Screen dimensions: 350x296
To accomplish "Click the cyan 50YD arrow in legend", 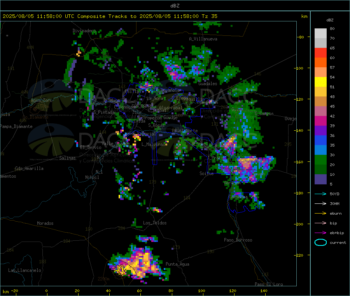I will tap(320, 194).
